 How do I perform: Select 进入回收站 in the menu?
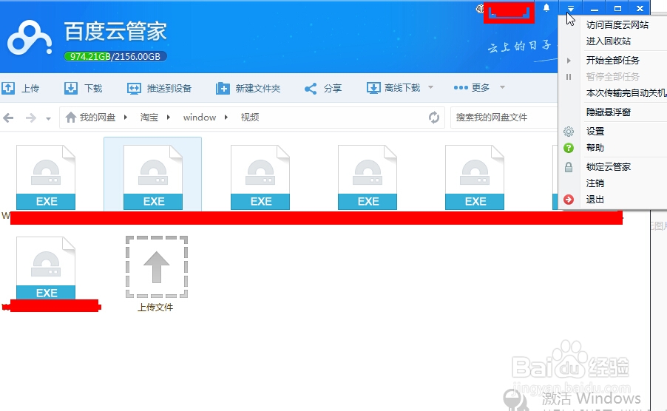609,41
